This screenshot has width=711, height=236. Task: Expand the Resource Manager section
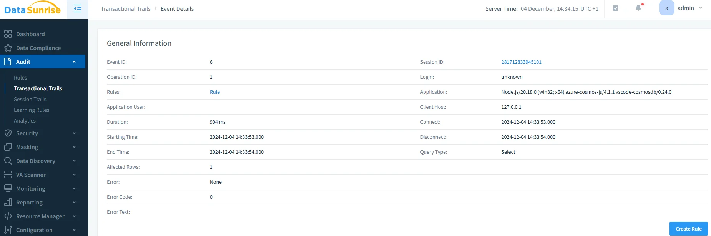click(74, 216)
